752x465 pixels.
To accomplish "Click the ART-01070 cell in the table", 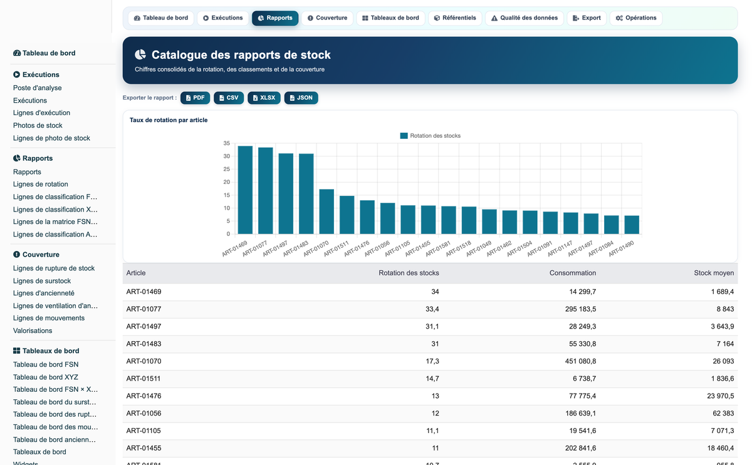I will (x=144, y=362).
